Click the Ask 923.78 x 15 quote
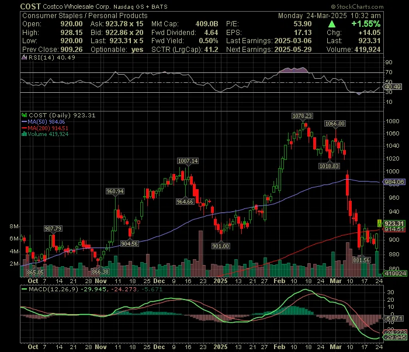 tap(124, 24)
